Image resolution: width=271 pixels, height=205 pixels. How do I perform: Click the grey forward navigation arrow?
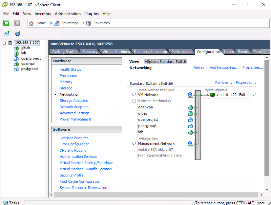[17, 23]
